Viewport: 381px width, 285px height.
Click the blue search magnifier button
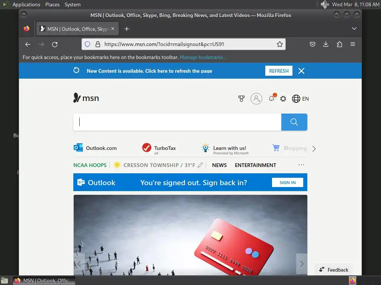[x=294, y=122]
